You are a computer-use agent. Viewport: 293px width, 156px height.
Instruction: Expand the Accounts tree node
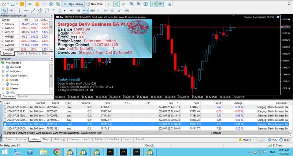click(3, 67)
